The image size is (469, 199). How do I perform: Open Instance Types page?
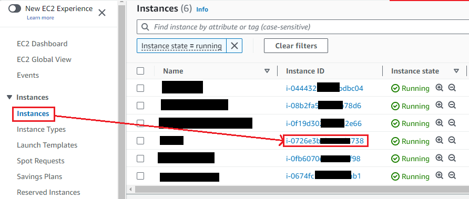click(42, 129)
